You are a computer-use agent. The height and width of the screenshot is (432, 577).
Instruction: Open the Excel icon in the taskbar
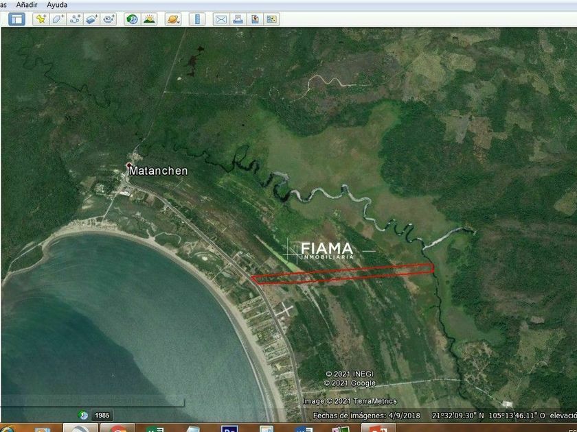click(x=155, y=429)
